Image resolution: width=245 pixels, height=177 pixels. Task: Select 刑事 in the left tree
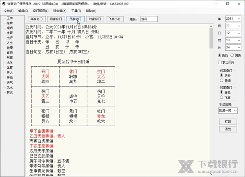[9, 58]
